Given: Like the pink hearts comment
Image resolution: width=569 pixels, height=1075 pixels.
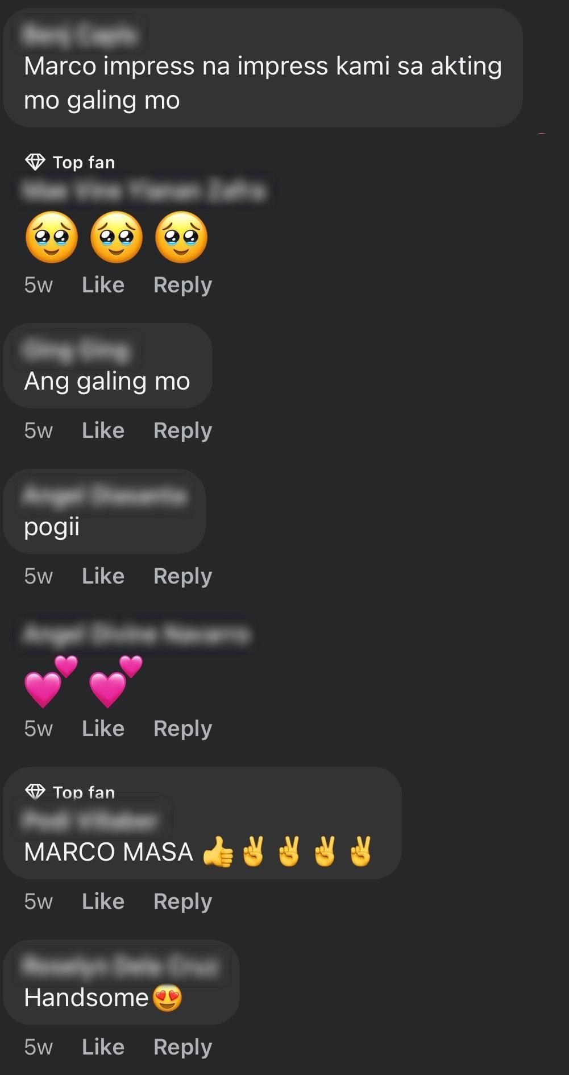Looking at the screenshot, I should (x=103, y=729).
